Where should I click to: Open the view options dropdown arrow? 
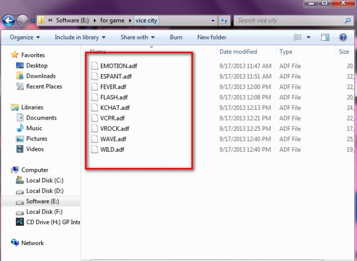pyautogui.click(x=308, y=37)
